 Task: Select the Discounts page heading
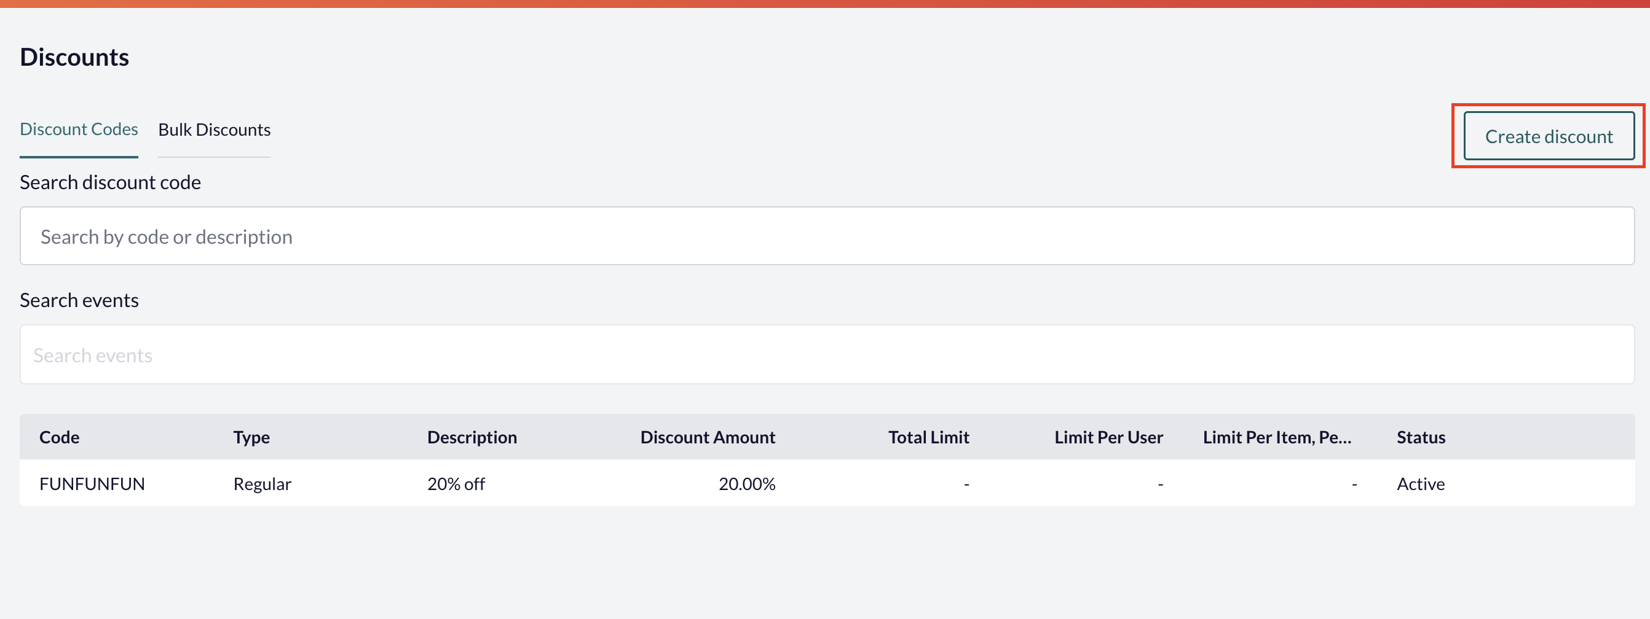click(74, 57)
